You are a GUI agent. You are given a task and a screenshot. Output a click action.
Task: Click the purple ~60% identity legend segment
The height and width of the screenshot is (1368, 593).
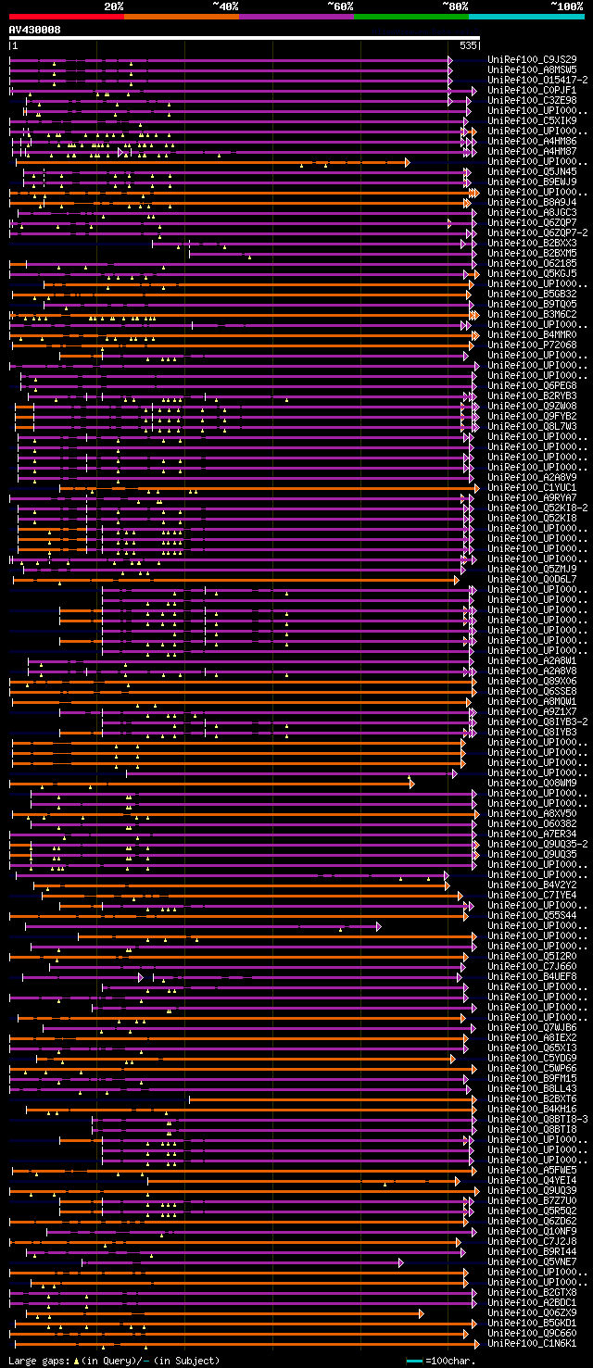296,16
